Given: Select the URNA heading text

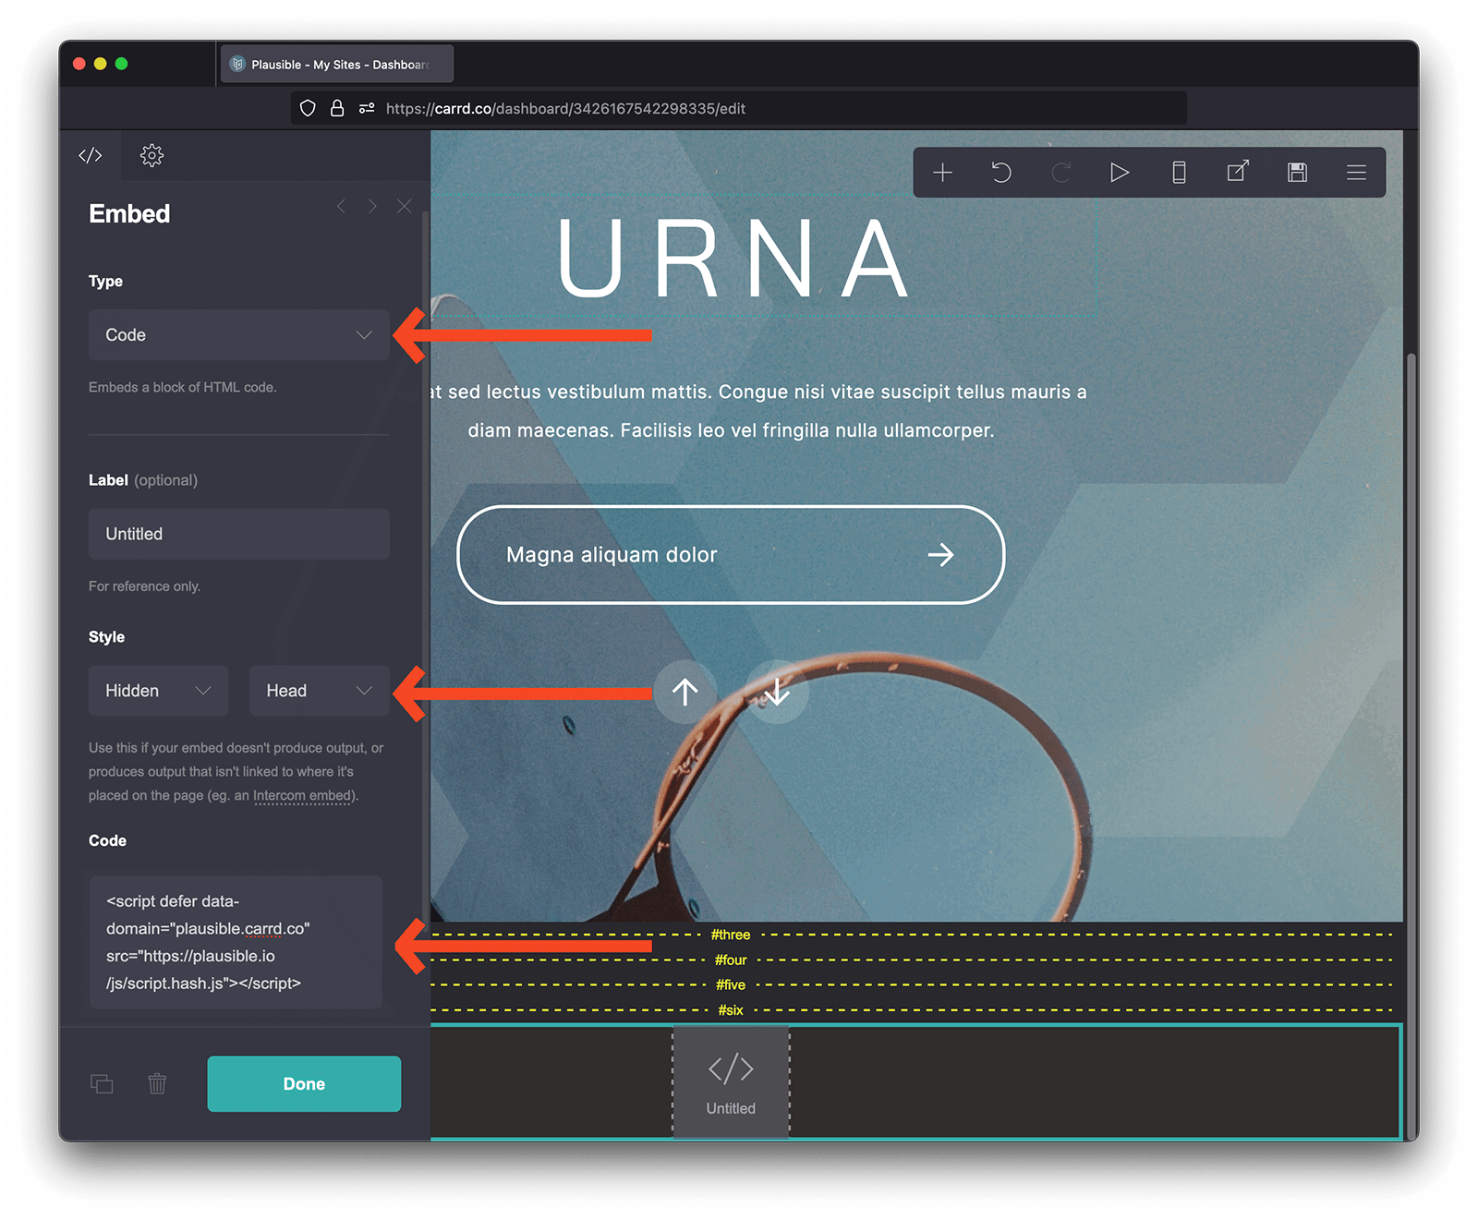Looking at the screenshot, I should [x=734, y=259].
